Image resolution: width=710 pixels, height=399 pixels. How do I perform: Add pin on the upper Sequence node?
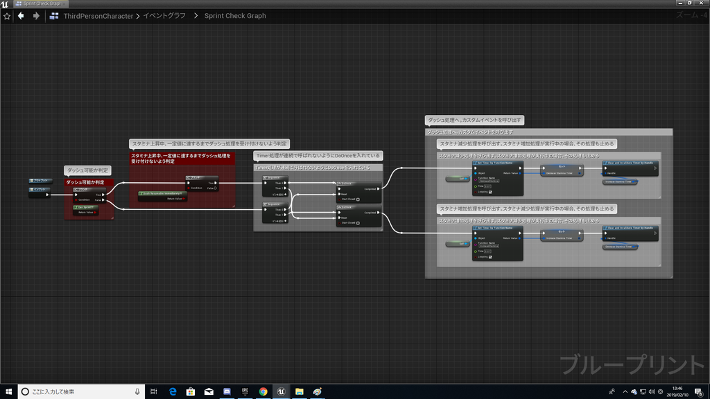tap(279, 195)
